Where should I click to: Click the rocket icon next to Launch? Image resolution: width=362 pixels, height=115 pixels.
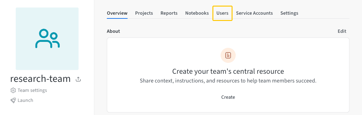[13, 100]
